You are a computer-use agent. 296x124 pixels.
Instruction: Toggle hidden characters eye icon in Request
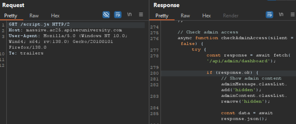[106, 15]
